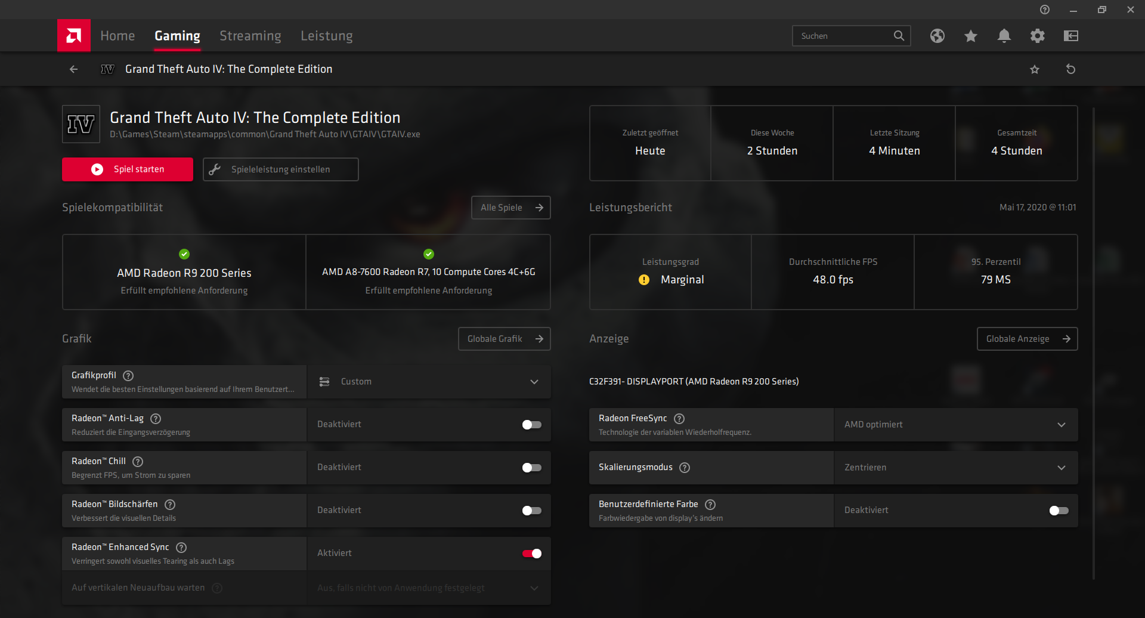The image size is (1145, 618).
Task: Click the AMD A8-7600 compatibility card
Action: [429, 272]
